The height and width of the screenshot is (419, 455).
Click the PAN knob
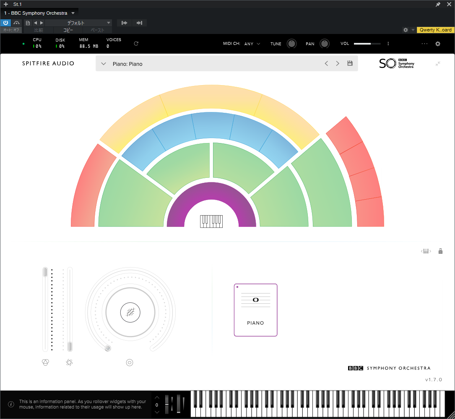[325, 44]
